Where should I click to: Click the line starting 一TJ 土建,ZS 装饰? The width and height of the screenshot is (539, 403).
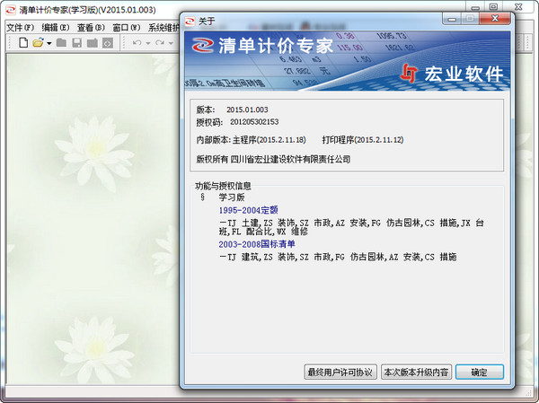coord(351,227)
